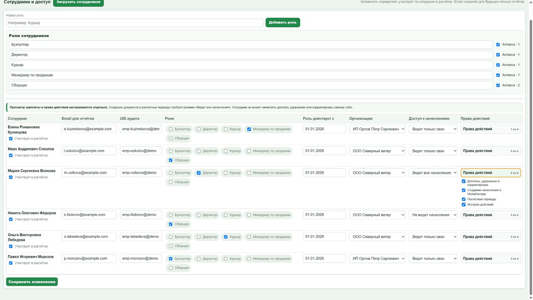Uncheck Курьер role for Ольга Лебедева

(x=226, y=237)
